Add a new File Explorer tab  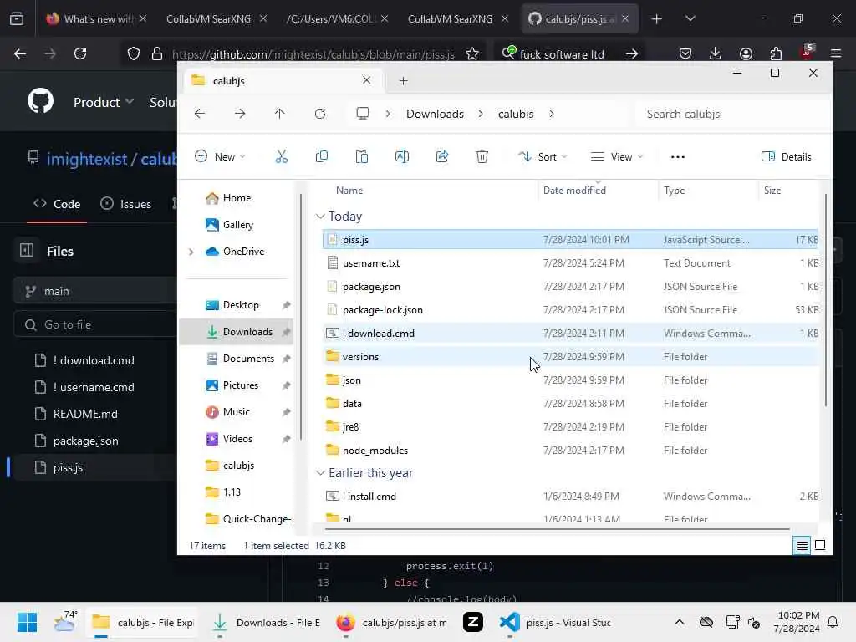click(x=404, y=81)
